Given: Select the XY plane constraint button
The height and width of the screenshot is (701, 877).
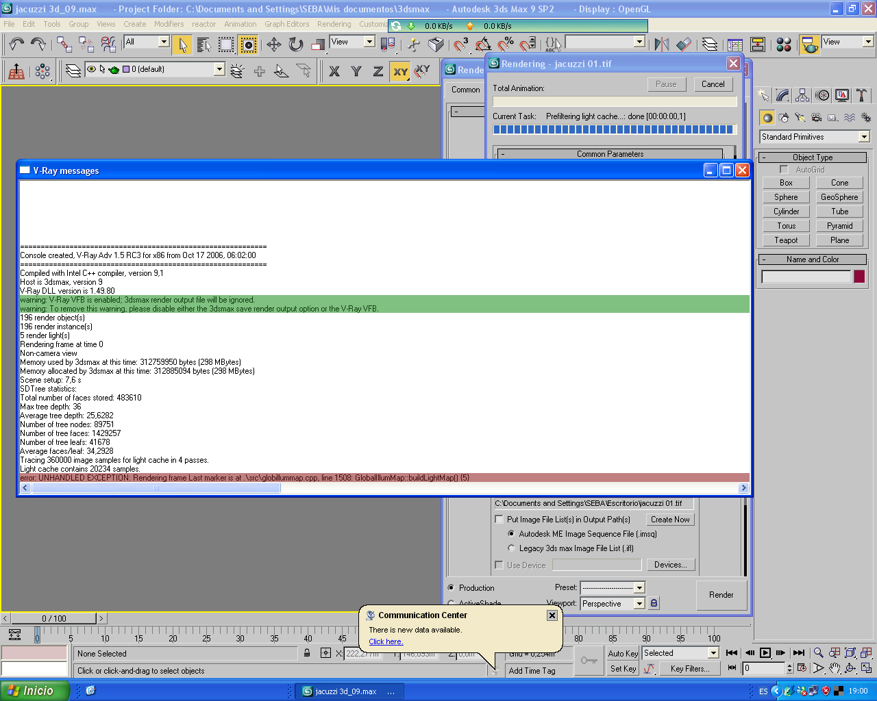Looking at the screenshot, I should (400, 71).
